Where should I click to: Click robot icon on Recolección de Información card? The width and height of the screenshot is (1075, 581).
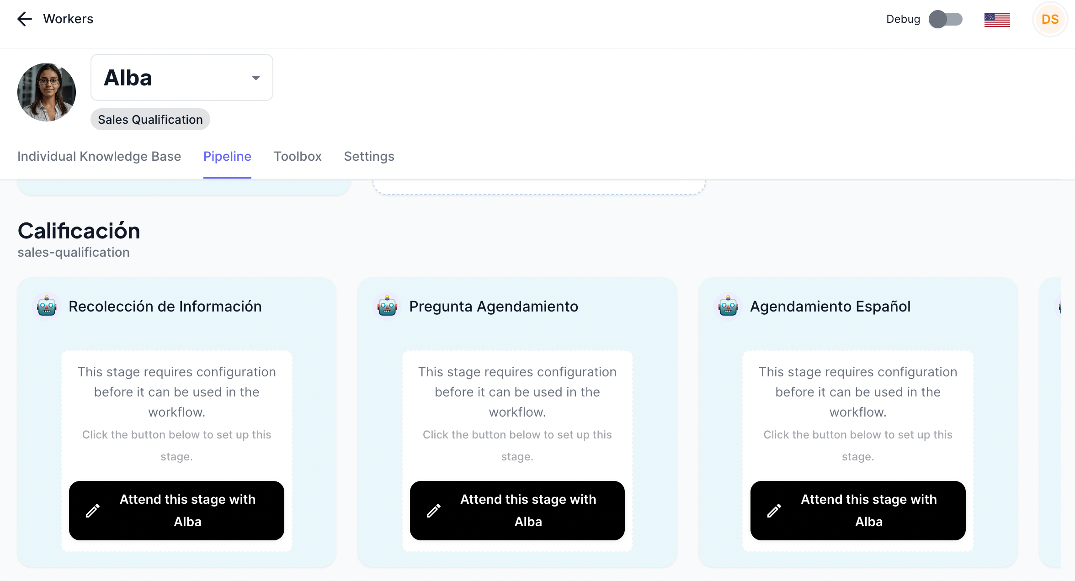click(x=47, y=306)
